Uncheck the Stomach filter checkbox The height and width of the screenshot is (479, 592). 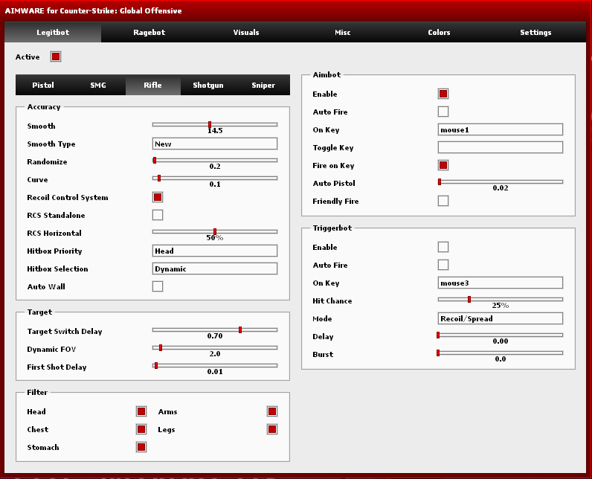pos(141,448)
